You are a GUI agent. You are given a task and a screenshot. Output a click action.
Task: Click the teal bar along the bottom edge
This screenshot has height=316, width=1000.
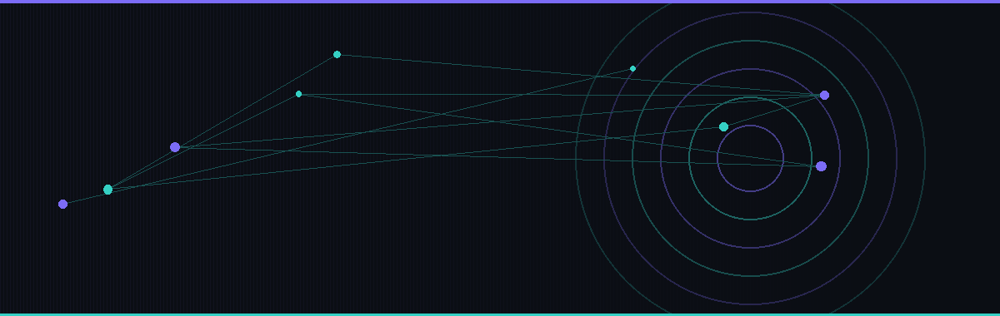(x=500, y=314)
